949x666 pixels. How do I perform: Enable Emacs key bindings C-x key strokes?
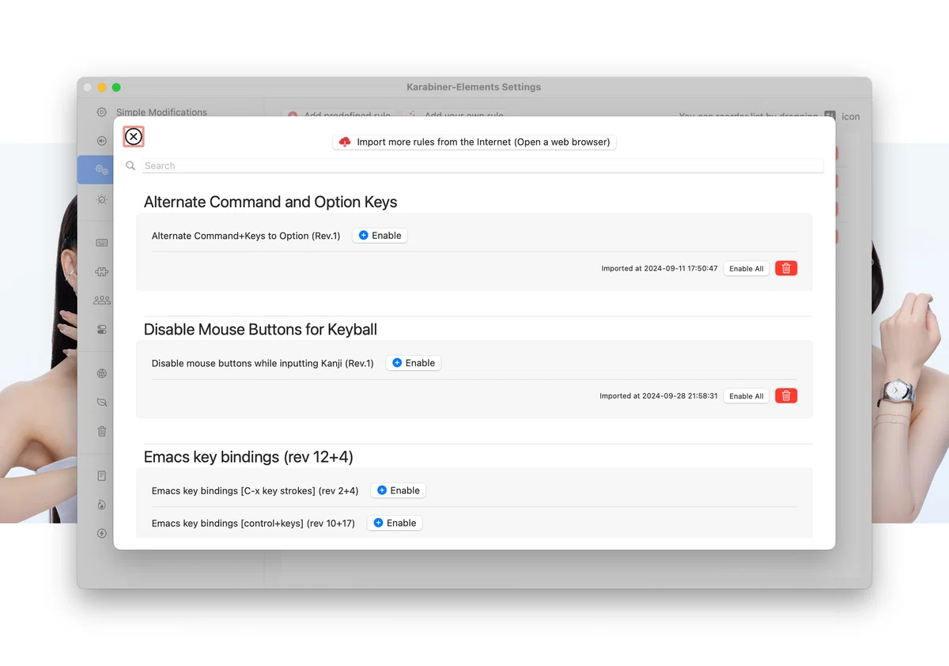pos(398,490)
